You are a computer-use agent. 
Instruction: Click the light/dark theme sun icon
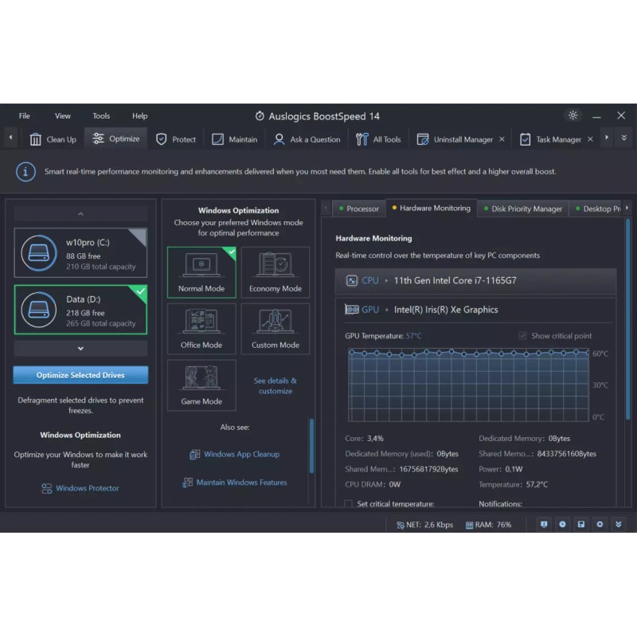coord(573,115)
